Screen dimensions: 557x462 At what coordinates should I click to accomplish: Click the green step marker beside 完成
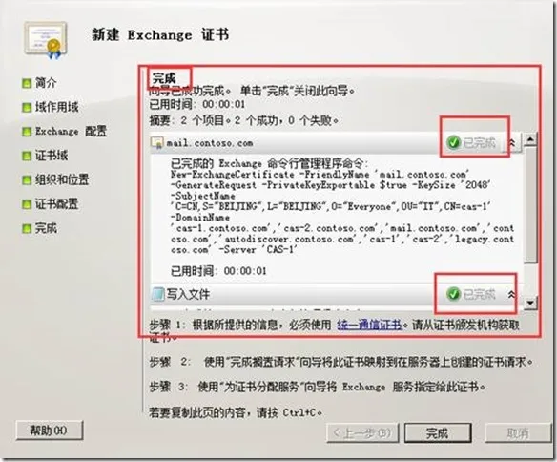point(27,229)
